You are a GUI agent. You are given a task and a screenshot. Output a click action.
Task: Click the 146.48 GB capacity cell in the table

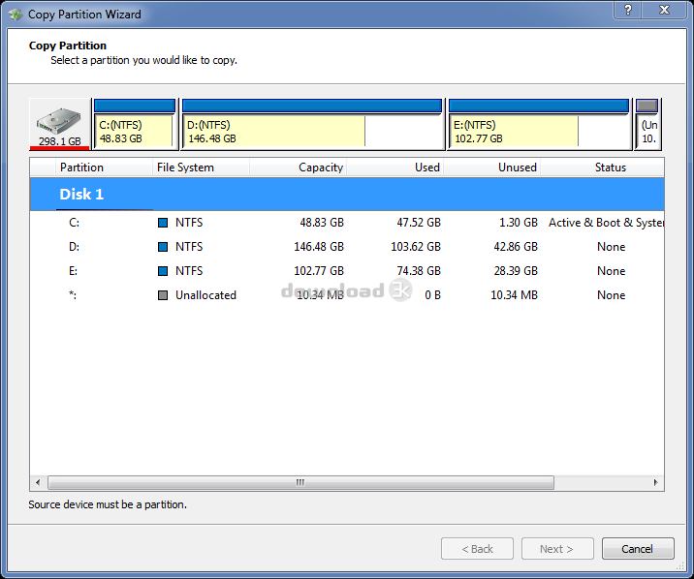[x=319, y=247]
